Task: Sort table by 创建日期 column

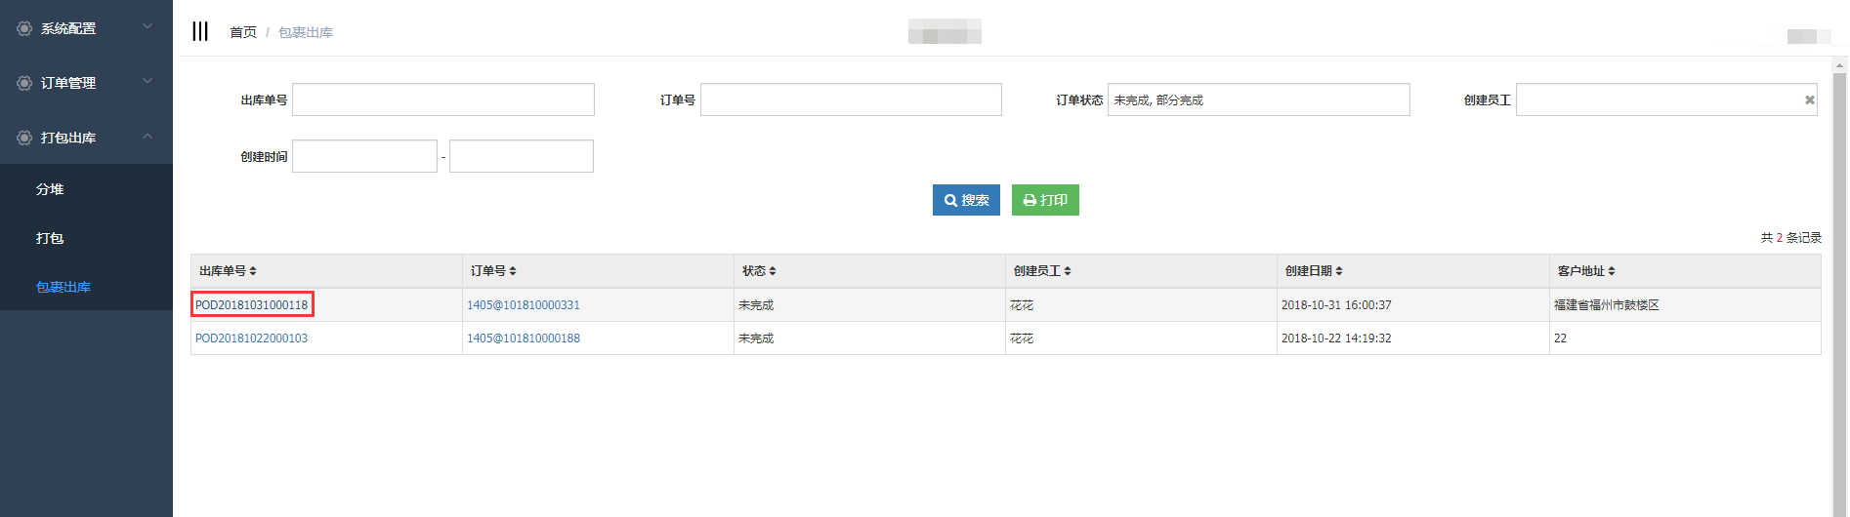Action: point(1339,271)
